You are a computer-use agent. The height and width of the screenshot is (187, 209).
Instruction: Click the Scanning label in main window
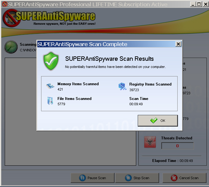(28, 44)
